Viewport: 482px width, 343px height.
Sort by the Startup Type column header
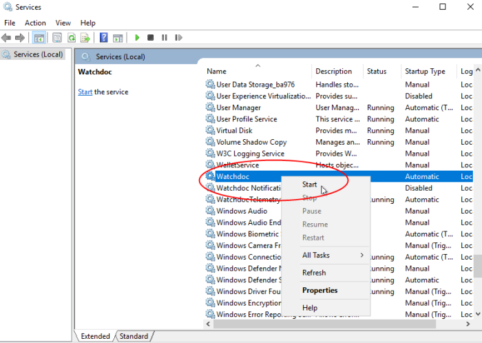[x=425, y=71]
